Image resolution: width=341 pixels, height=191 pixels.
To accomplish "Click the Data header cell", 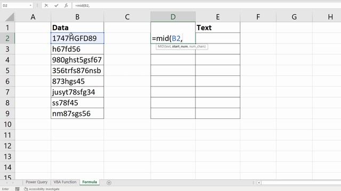I will [77, 28].
